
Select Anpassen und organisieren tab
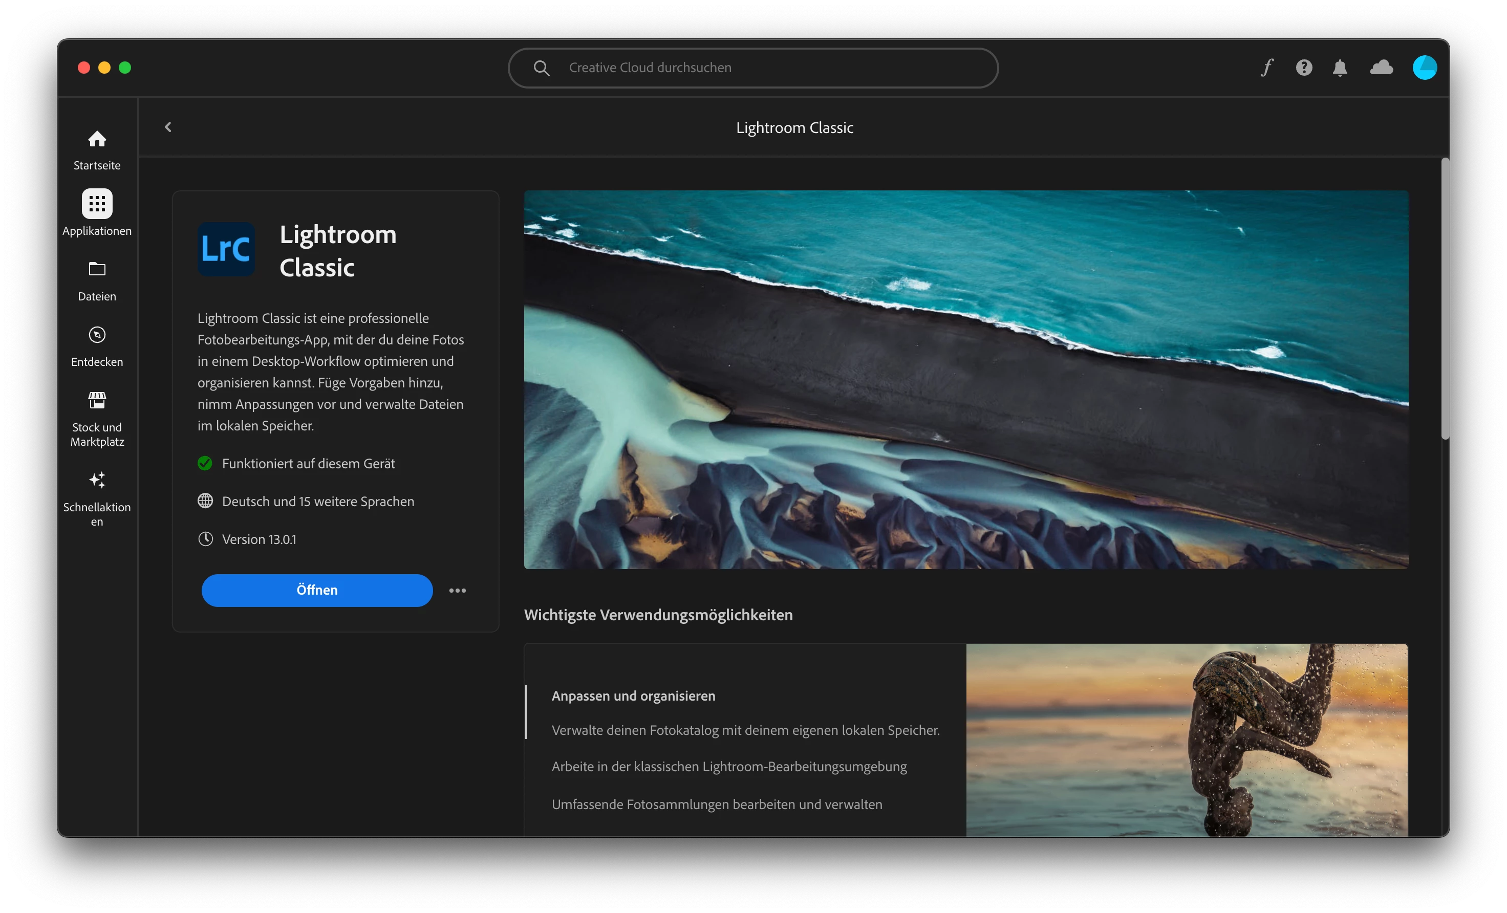click(x=633, y=696)
